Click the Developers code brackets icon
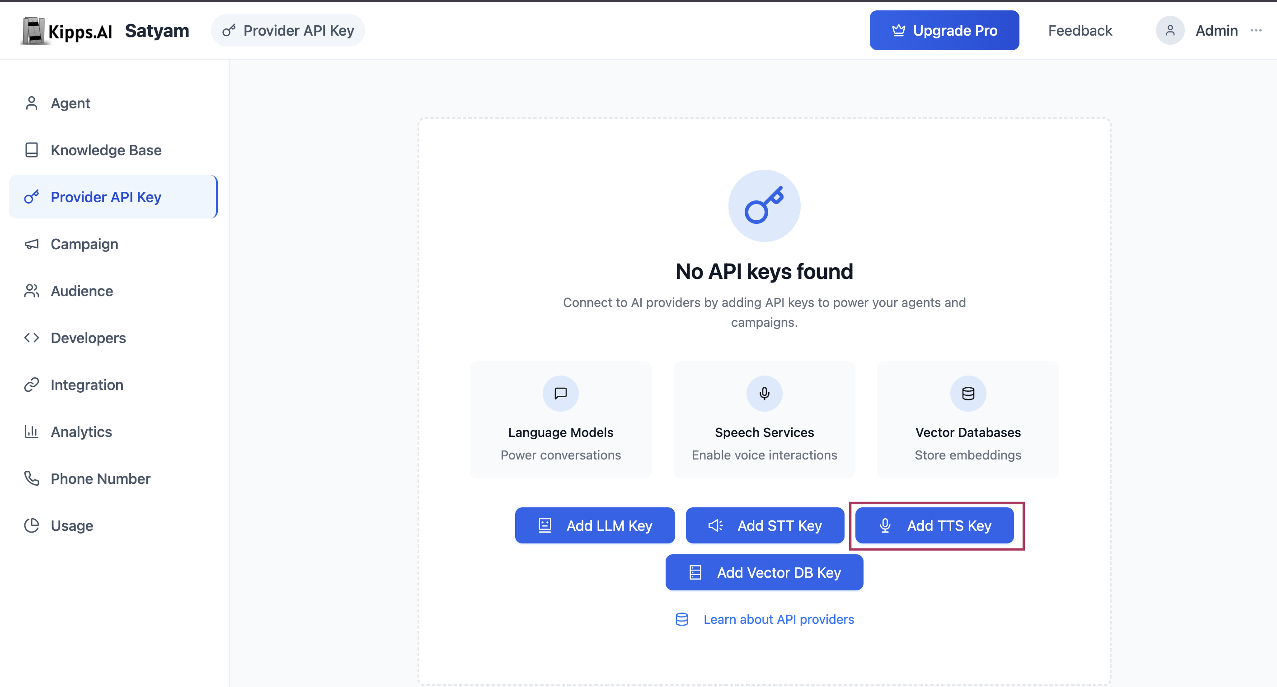 32,338
